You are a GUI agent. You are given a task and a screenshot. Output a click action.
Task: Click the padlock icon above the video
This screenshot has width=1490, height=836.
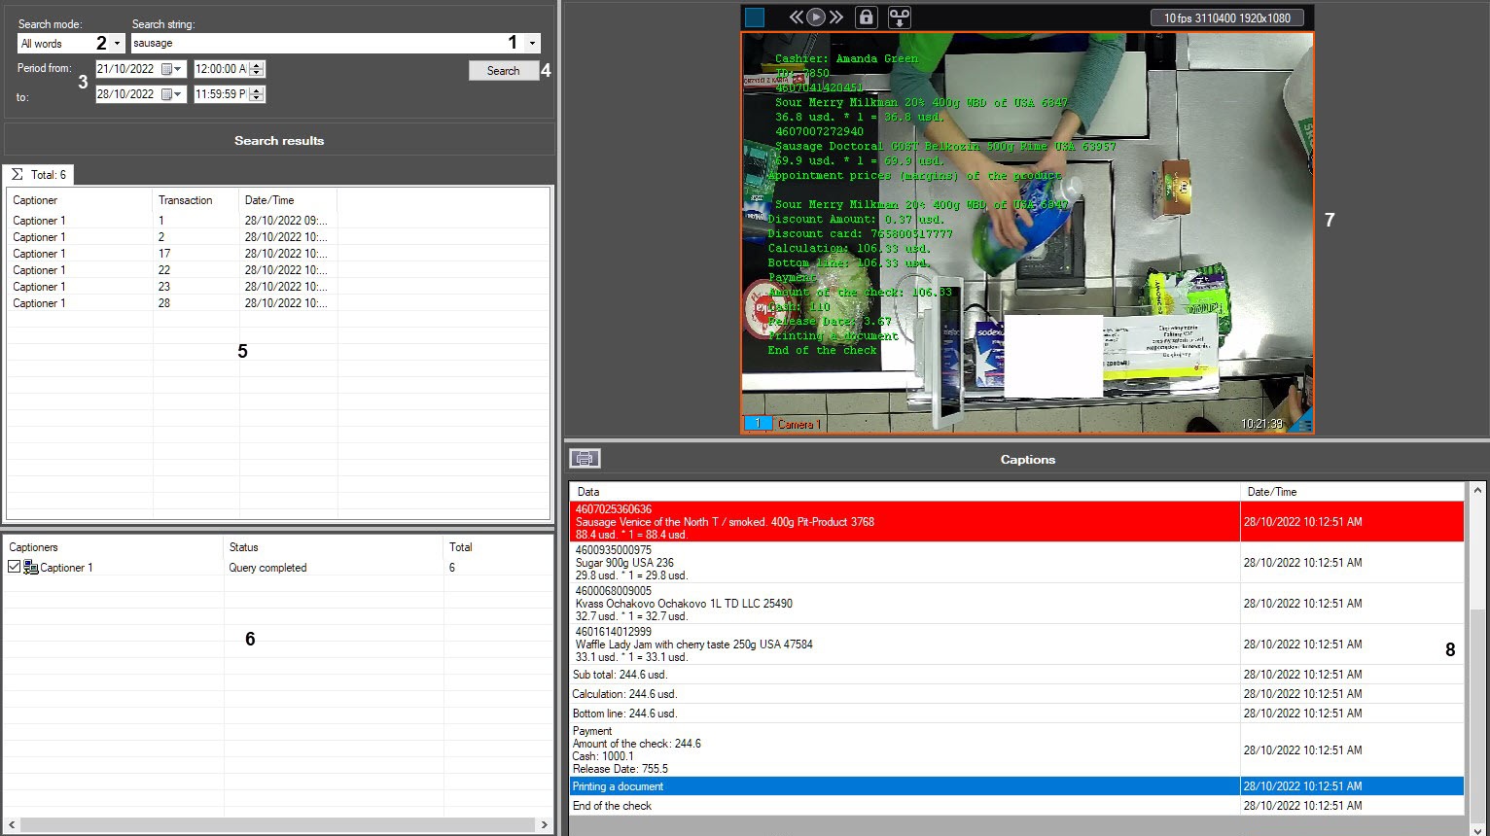(x=866, y=17)
